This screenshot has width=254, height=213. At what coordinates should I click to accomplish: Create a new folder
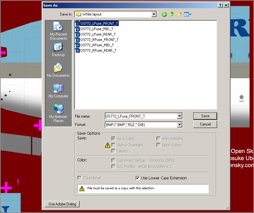click(x=179, y=14)
